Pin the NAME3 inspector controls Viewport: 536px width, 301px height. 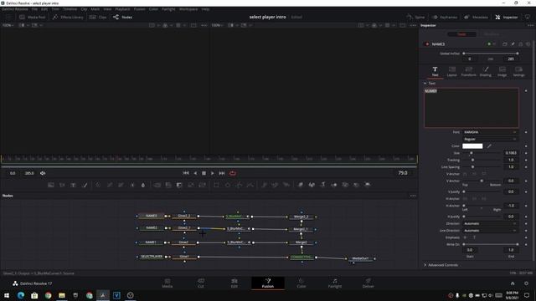point(513,44)
